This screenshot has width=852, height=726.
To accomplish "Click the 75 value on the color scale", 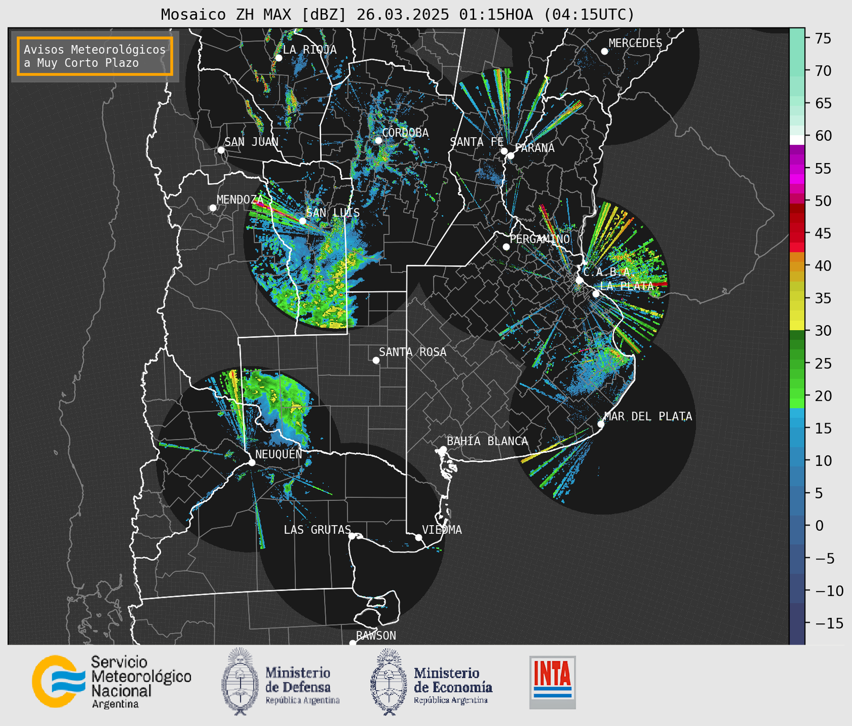I will pyautogui.click(x=823, y=38).
